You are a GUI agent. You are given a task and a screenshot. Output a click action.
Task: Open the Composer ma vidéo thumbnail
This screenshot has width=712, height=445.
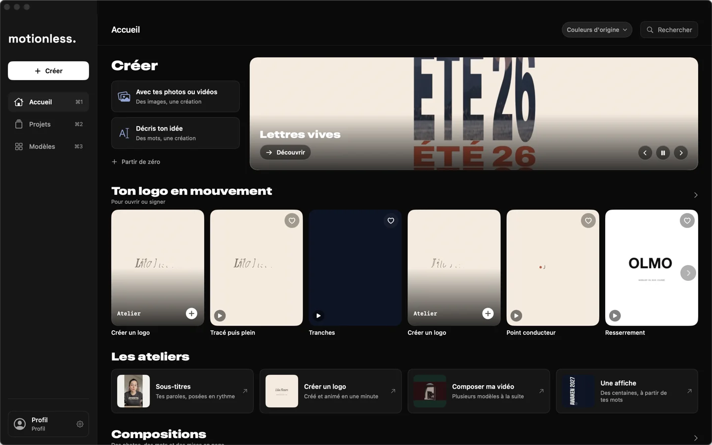pos(430,391)
